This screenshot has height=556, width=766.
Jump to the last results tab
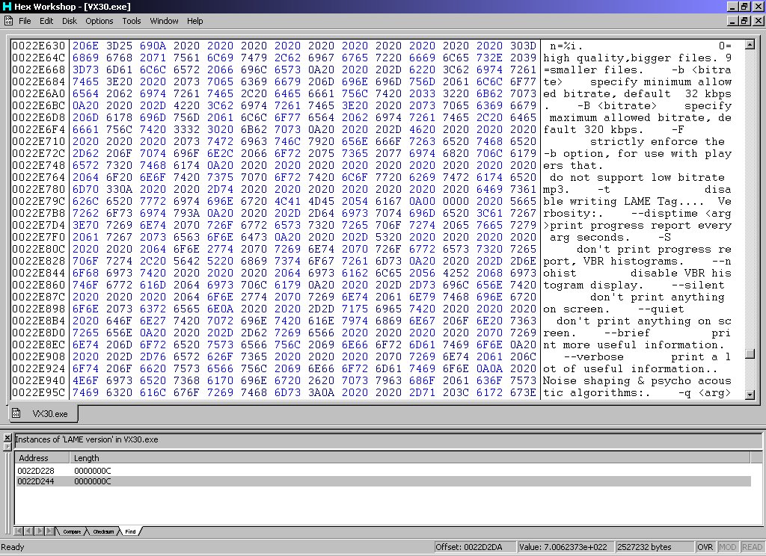tap(49, 531)
